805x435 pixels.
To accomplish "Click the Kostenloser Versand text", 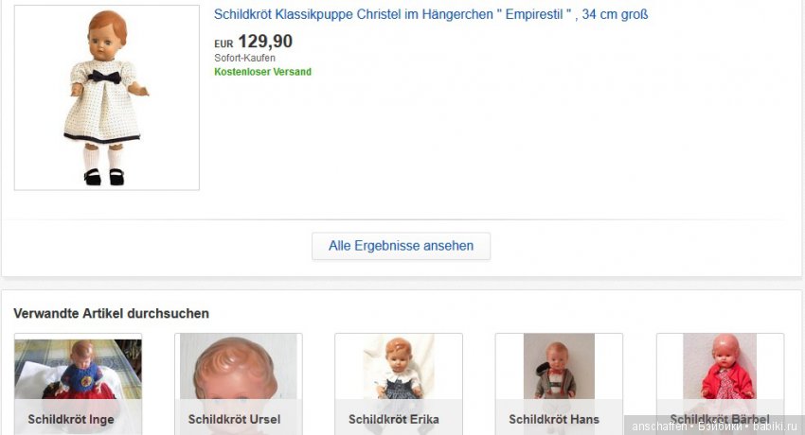I will coord(262,72).
